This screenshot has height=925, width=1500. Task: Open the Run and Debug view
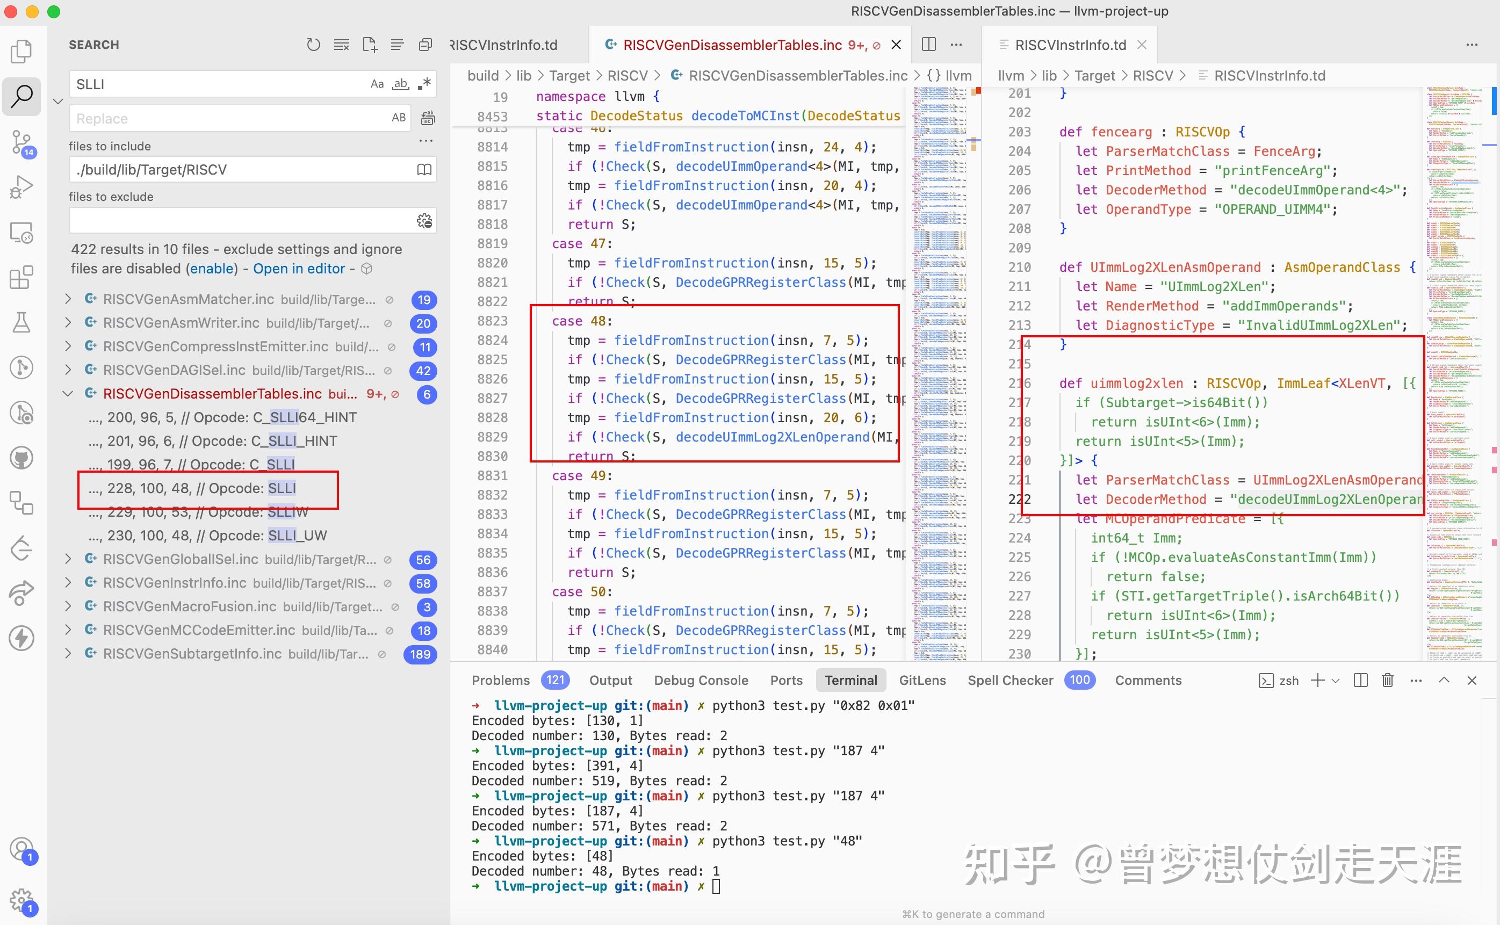pos(21,186)
